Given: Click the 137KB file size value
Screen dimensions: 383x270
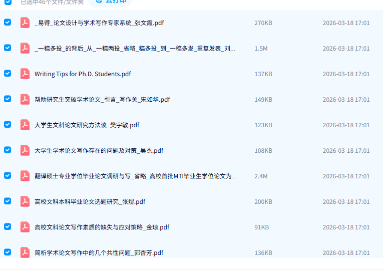Looking at the screenshot, I should [x=263, y=74].
